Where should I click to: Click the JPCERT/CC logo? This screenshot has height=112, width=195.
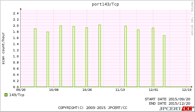tap(176, 109)
